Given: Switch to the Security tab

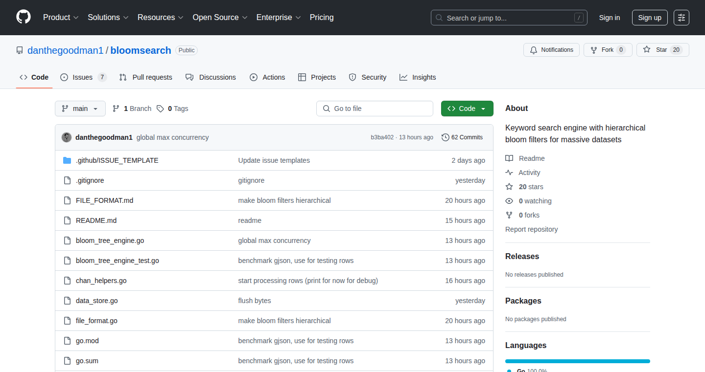Looking at the screenshot, I should tap(368, 77).
